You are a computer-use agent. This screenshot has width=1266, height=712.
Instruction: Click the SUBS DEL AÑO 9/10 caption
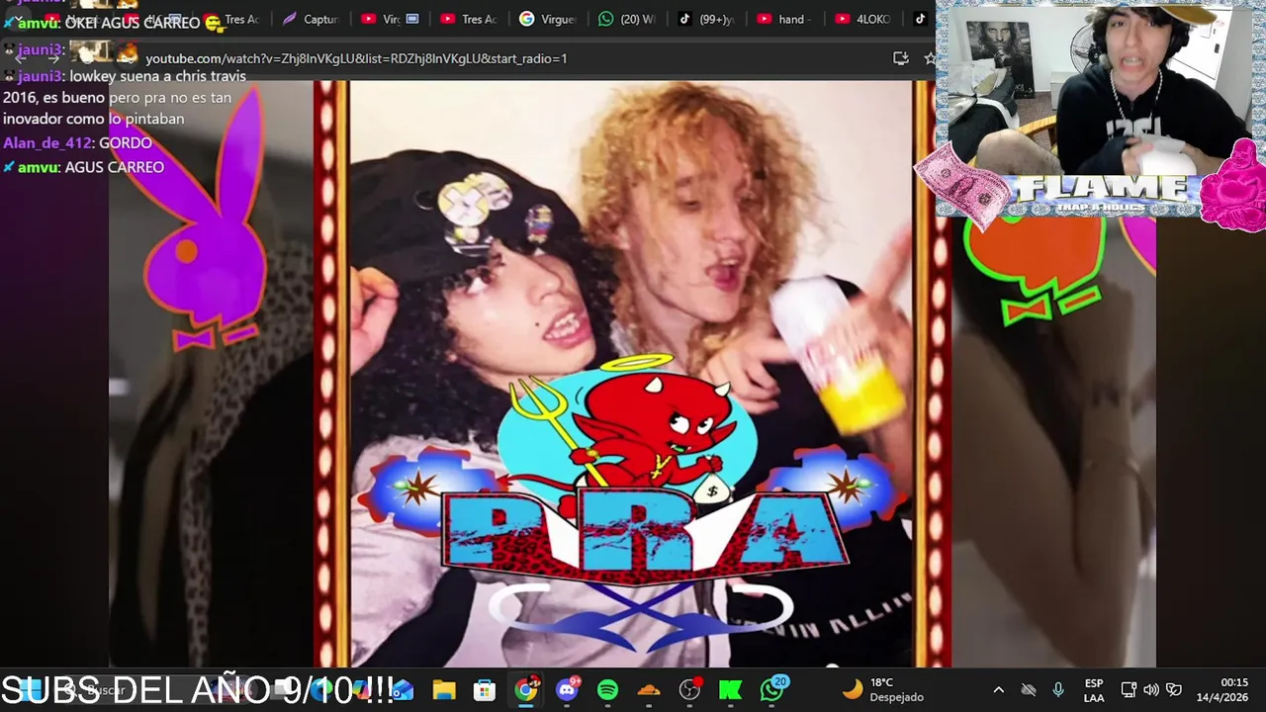198,689
